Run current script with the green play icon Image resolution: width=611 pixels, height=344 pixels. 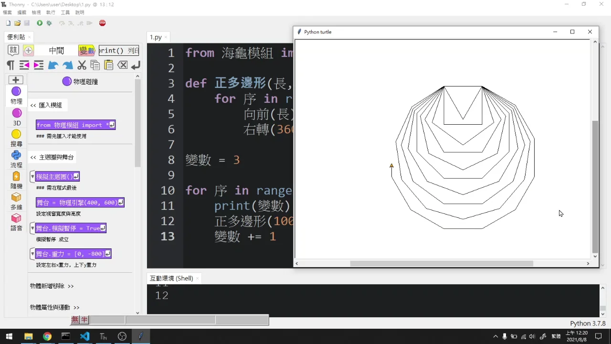point(40,23)
